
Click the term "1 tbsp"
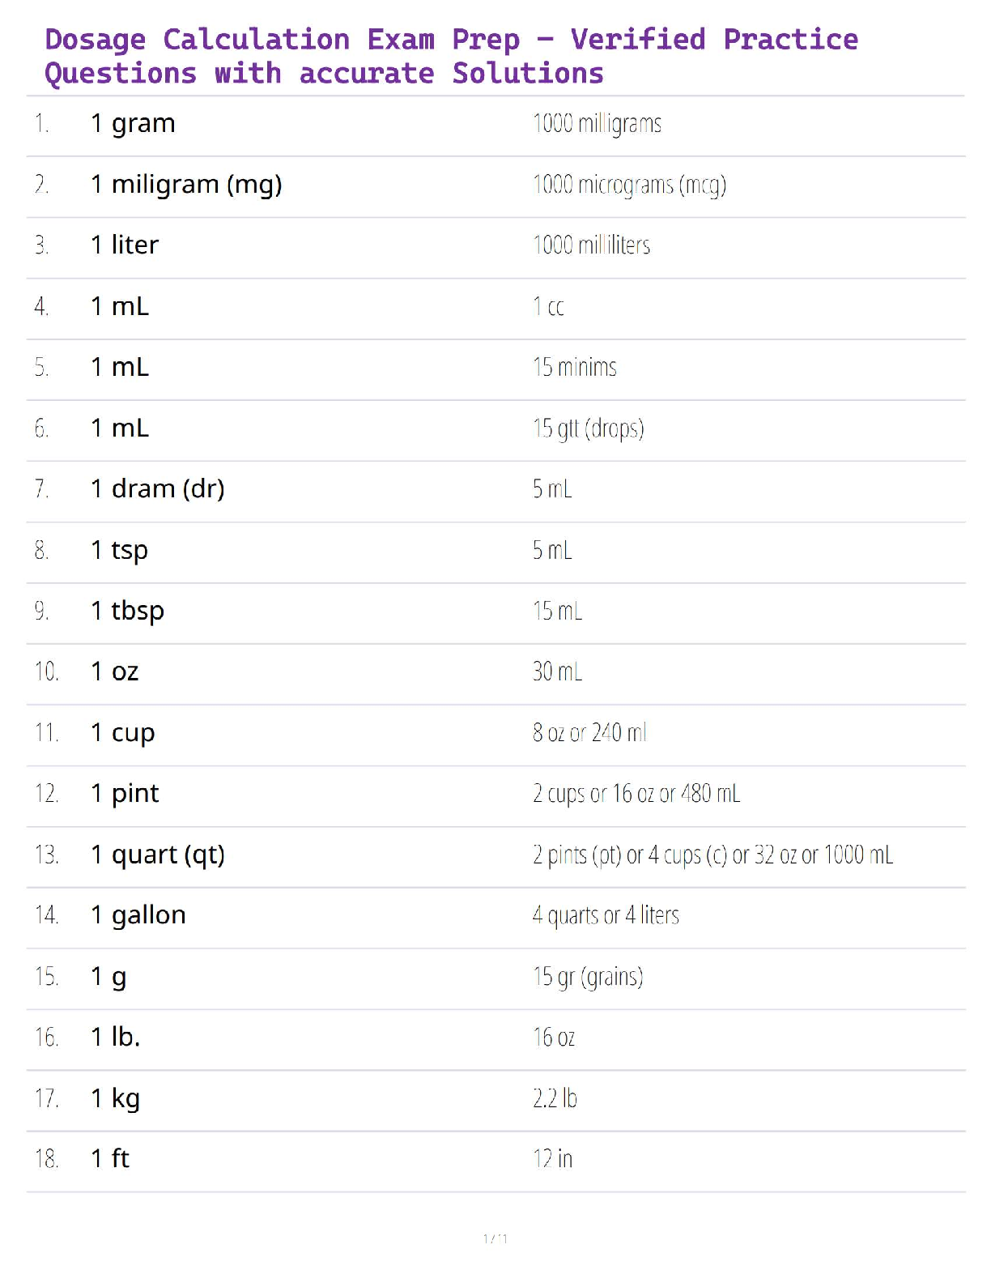coord(127,612)
